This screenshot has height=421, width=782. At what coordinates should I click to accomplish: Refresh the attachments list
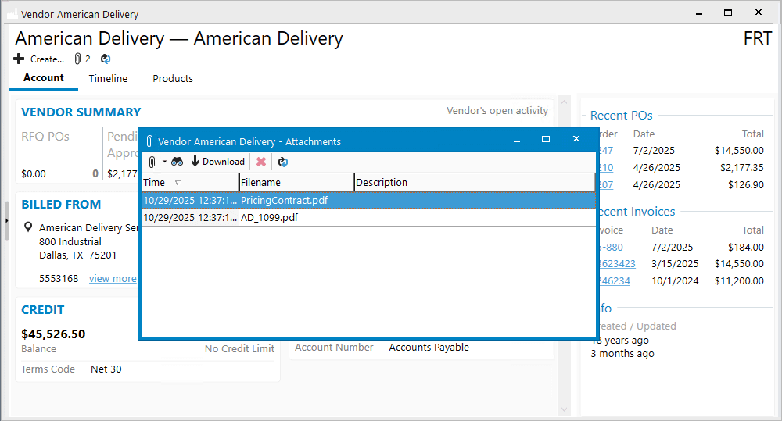click(x=283, y=162)
